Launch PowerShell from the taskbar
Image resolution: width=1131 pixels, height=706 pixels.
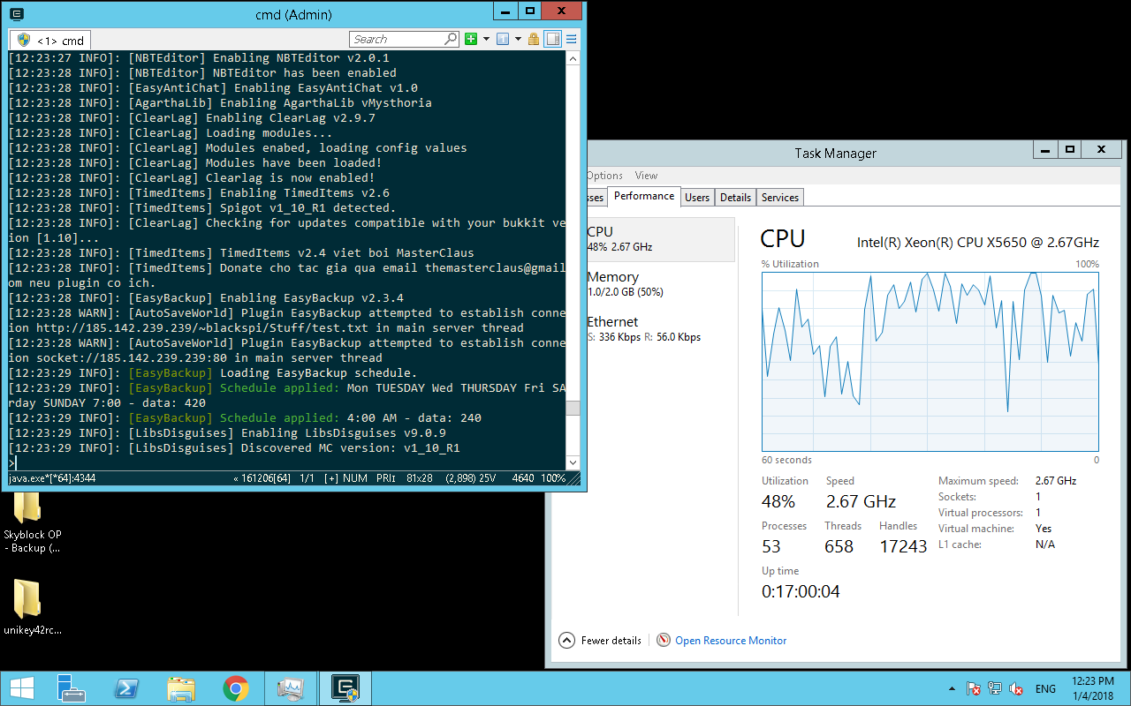tap(126, 688)
